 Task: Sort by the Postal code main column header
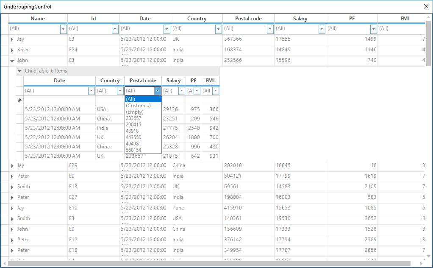(248, 19)
